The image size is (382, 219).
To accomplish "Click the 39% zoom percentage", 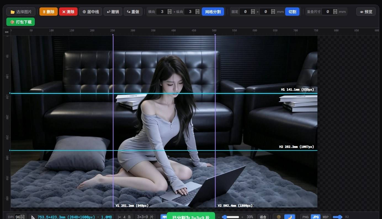I will point(250,217).
